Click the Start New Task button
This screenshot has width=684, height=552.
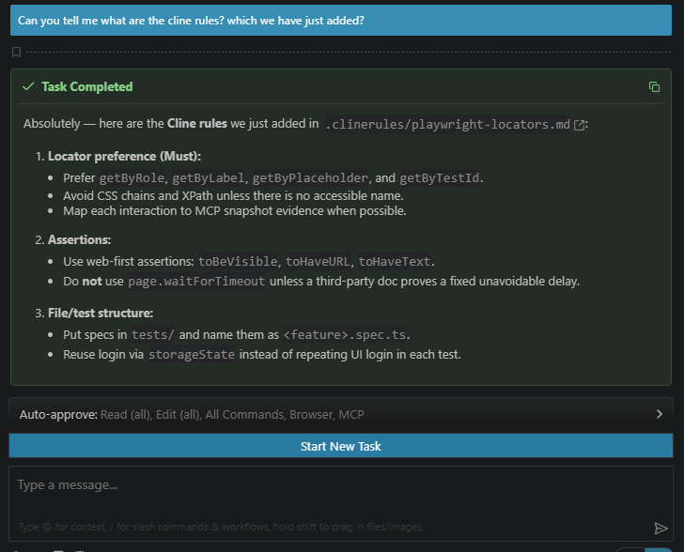(x=341, y=446)
